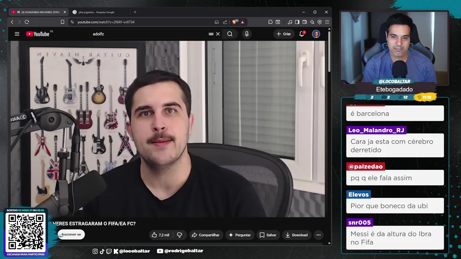Open the Brave VPN shield icon
461x259 pixels.
point(319,22)
